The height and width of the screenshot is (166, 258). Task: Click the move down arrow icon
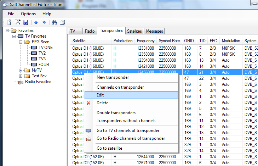click(44, 22)
